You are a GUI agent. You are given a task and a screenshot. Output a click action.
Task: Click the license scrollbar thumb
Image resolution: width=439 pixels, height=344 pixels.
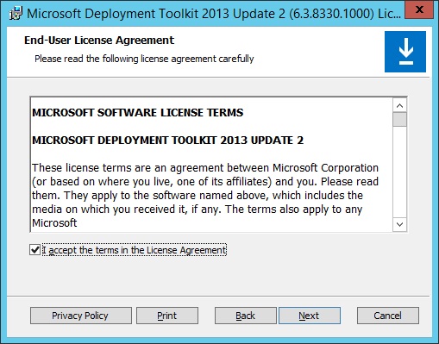click(399, 119)
